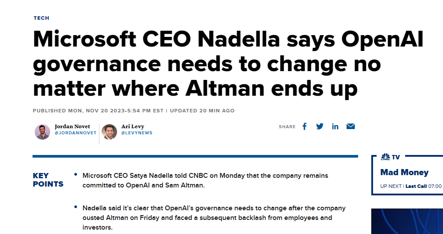443x234 pixels.
Task: Visit @LEVYNEWS Twitter handle
Action: pos(137,133)
